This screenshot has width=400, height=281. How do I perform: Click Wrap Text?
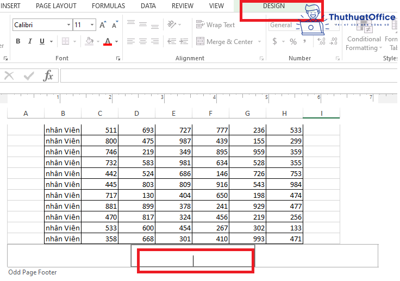[x=215, y=25]
